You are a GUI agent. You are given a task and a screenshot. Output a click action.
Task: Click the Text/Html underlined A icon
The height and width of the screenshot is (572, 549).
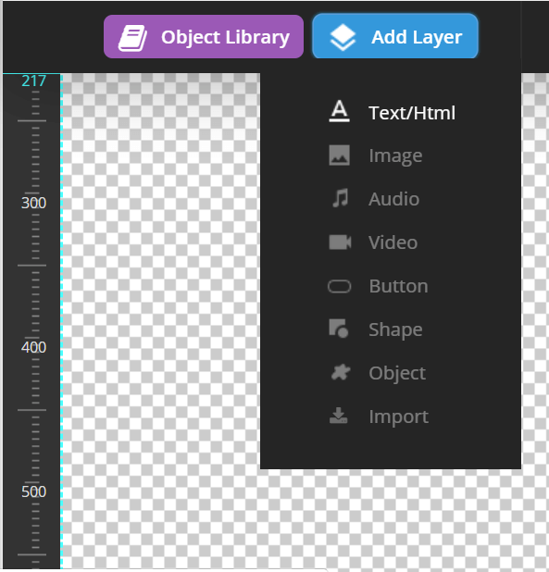tap(339, 111)
